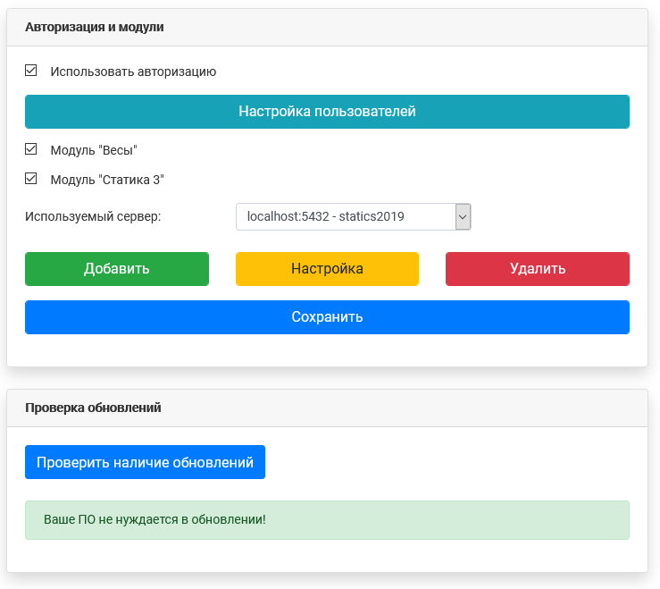Click the red Удалить button
This screenshot has height=589, width=660.
[x=538, y=269]
